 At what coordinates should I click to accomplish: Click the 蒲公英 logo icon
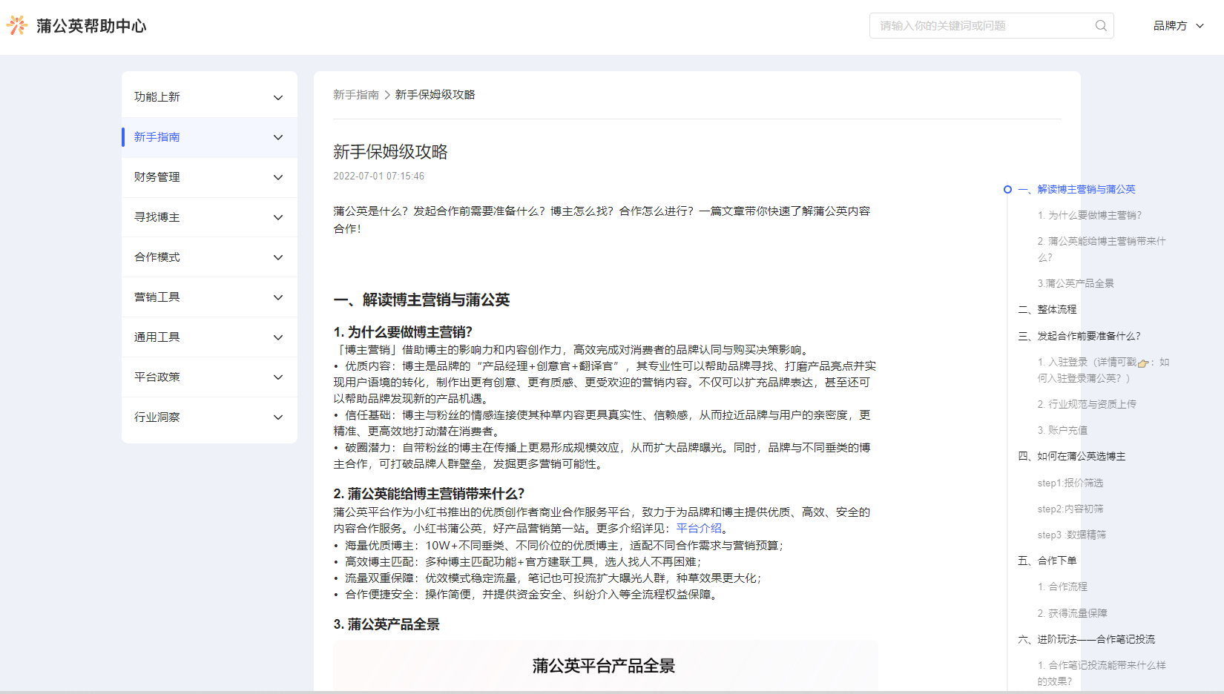pos(17,25)
